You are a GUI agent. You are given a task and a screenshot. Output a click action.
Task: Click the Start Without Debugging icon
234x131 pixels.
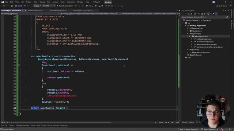point(76,6)
